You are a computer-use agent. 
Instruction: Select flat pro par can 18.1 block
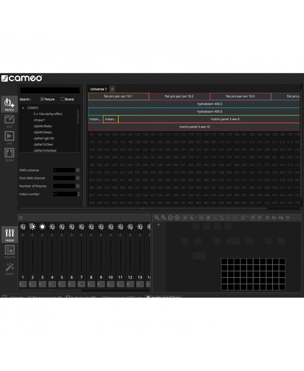coord(118,96)
